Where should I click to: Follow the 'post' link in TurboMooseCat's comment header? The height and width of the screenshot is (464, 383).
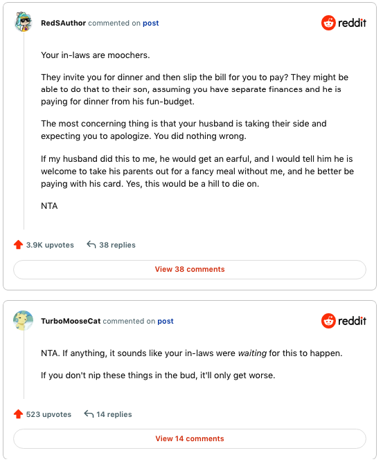pyautogui.click(x=166, y=322)
